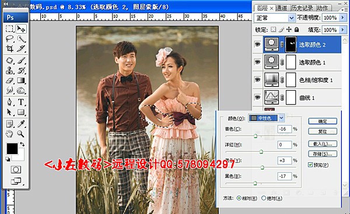Choose the Horizontal Type tool
The height and width of the screenshot is (214, 350).
(21, 102)
